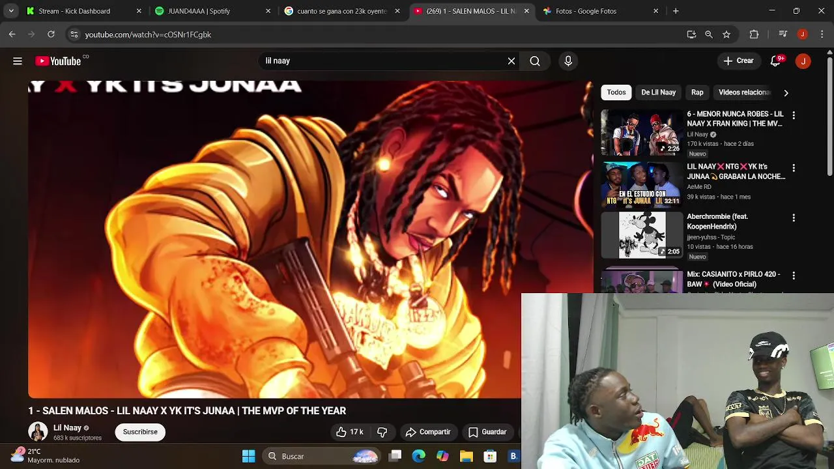Switch to the 'cuanto se gana con 23k' tab

(341, 11)
